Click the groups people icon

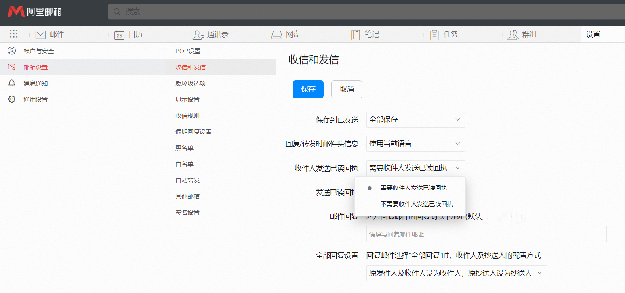click(x=513, y=35)
